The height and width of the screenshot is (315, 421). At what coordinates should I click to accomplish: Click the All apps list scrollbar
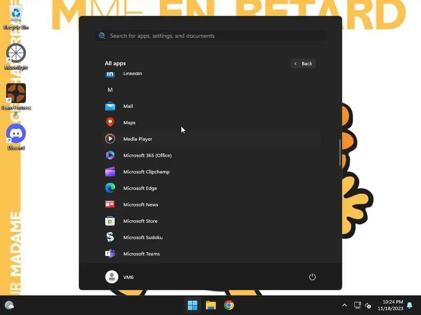pyautogui.click(x=340, y=153)
